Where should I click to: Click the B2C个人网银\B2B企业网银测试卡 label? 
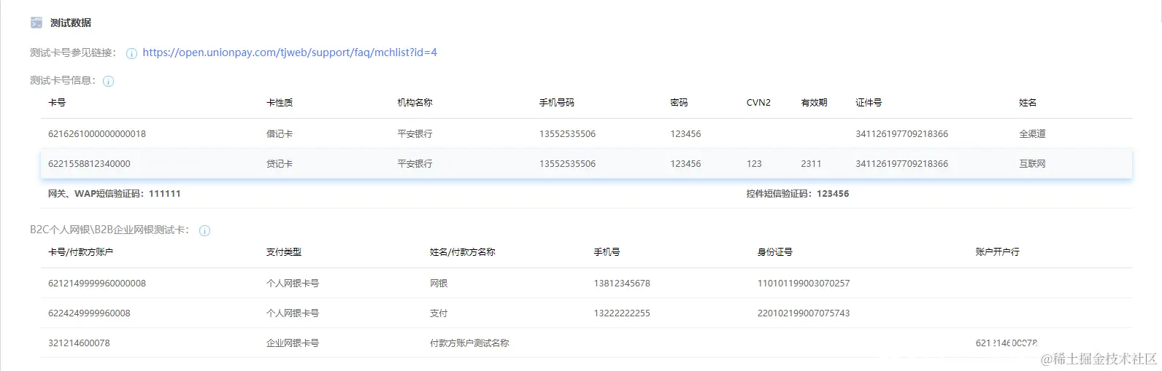pos(109,230)
